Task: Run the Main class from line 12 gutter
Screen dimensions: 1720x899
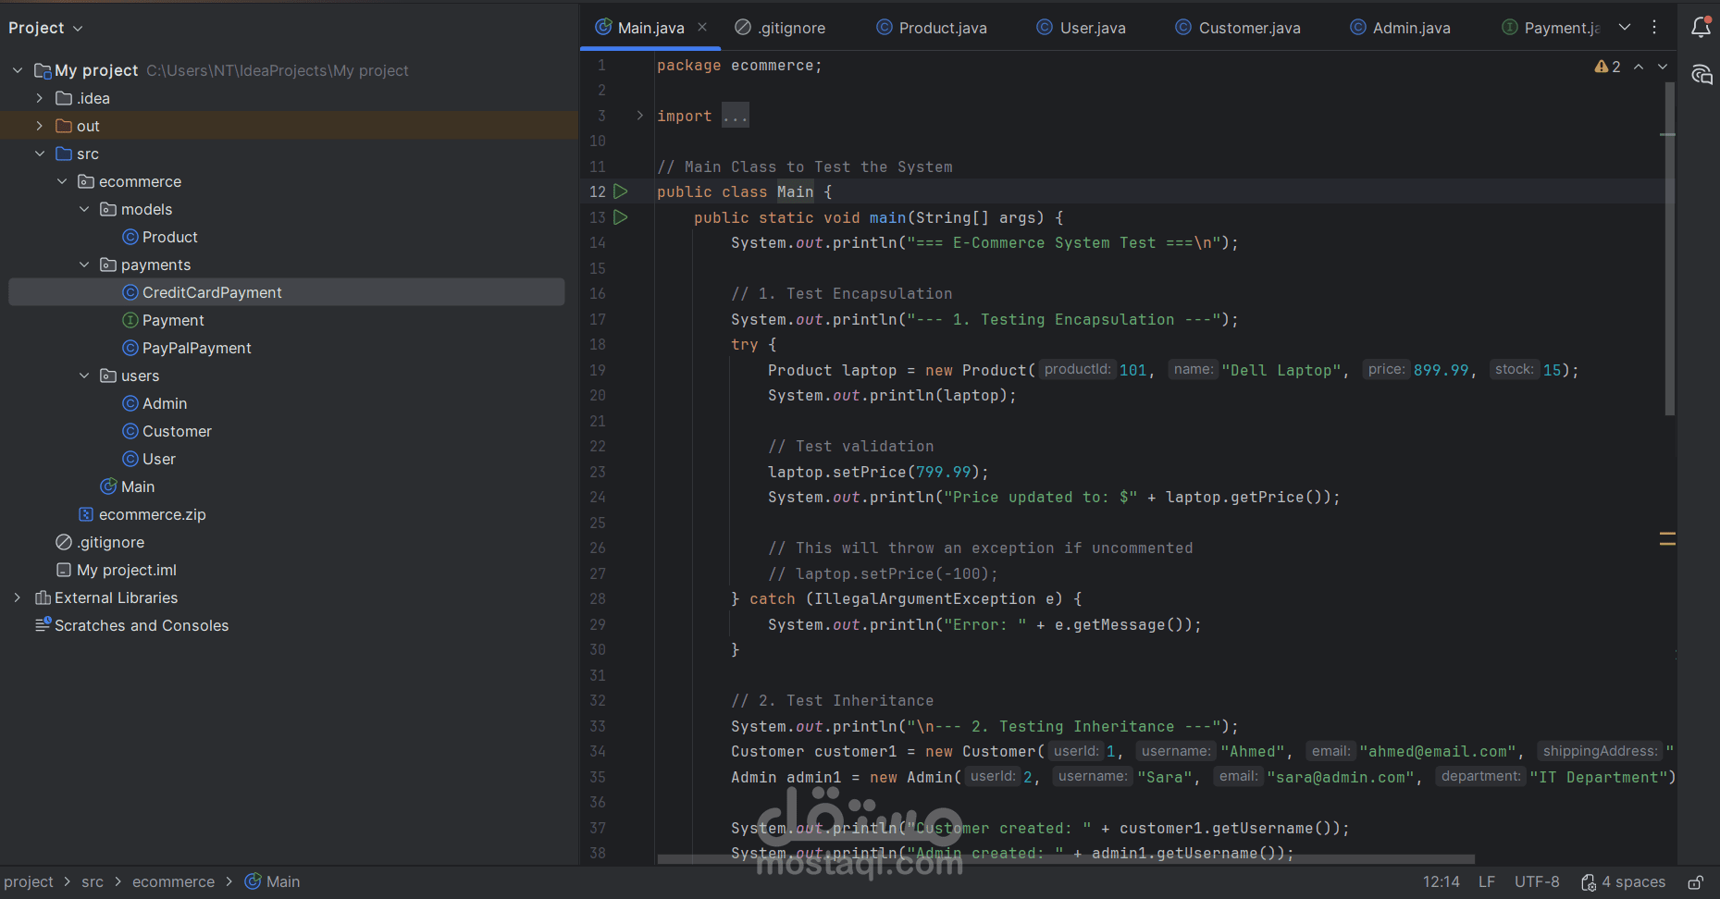Action: pyautogui.click(x=621, y=191)
